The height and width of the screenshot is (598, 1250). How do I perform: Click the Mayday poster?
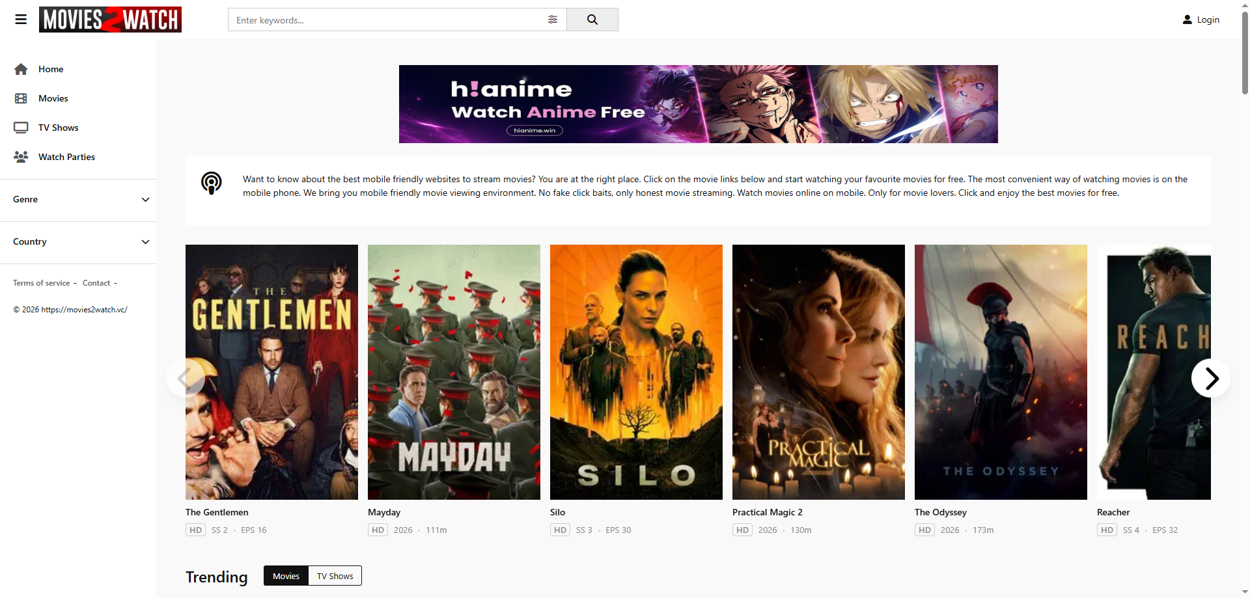pos(454,372)
